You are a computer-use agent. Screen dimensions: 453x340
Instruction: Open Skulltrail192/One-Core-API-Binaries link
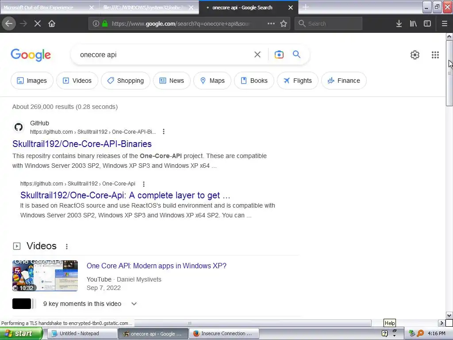coord(82,144)
